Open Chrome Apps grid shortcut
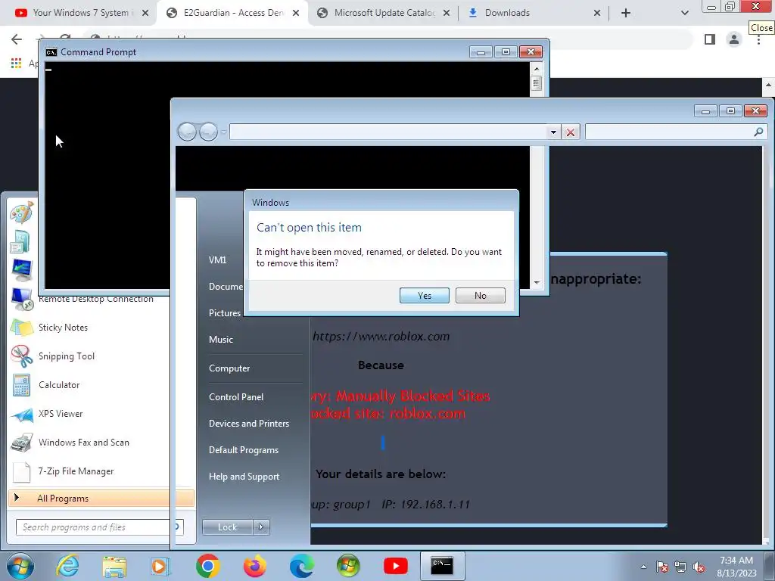The height and width of the screenshot is (581, 775). click(x=17, y=63)
